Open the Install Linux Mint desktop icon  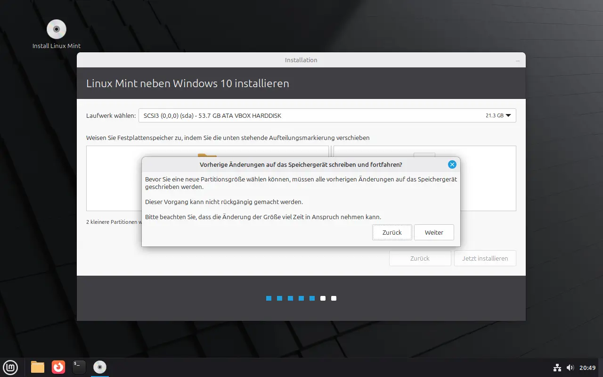click(56, 29)
